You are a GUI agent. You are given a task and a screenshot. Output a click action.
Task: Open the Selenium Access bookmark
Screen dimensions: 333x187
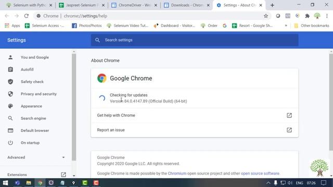(x=44, y=25)
